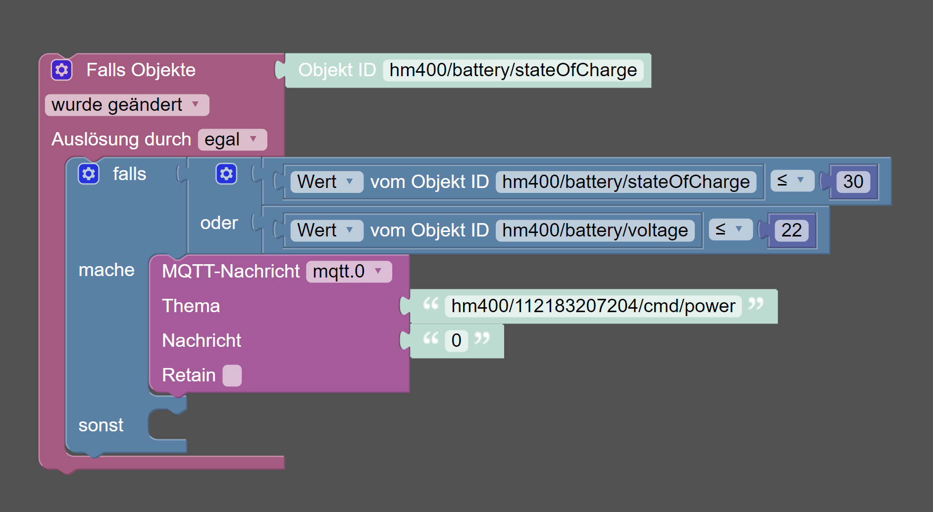This screenshot has height=512, width=933.
Task: Open gear settings on the oder block
Action: point(226,174)
